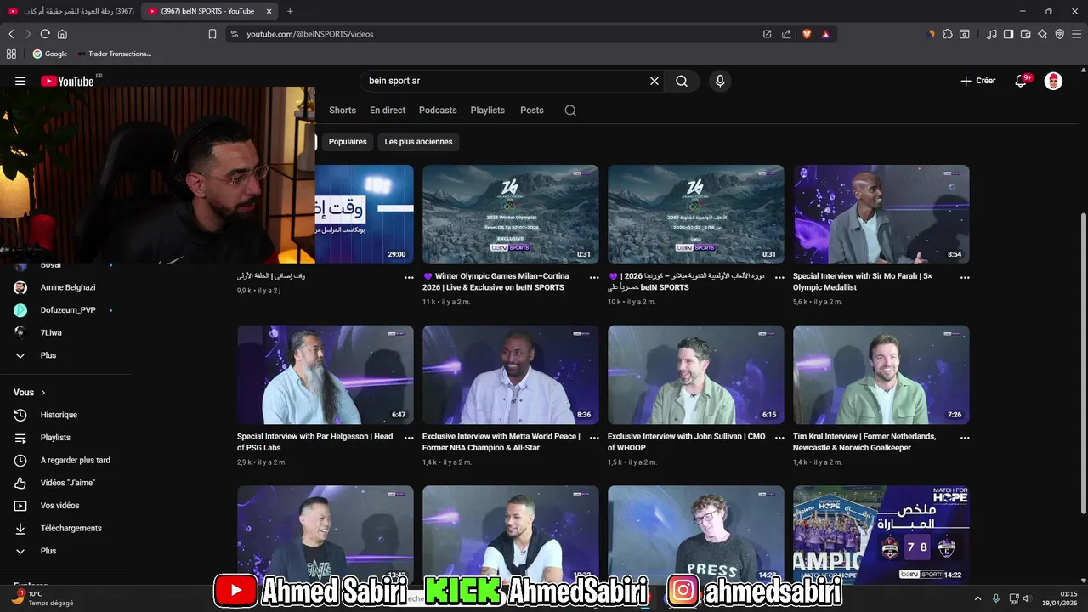This screenshot has width=1088, height=612.
Task: Switch to the first browser tab in Arabic
Action: pyautogui.click(x=70, y=11)
